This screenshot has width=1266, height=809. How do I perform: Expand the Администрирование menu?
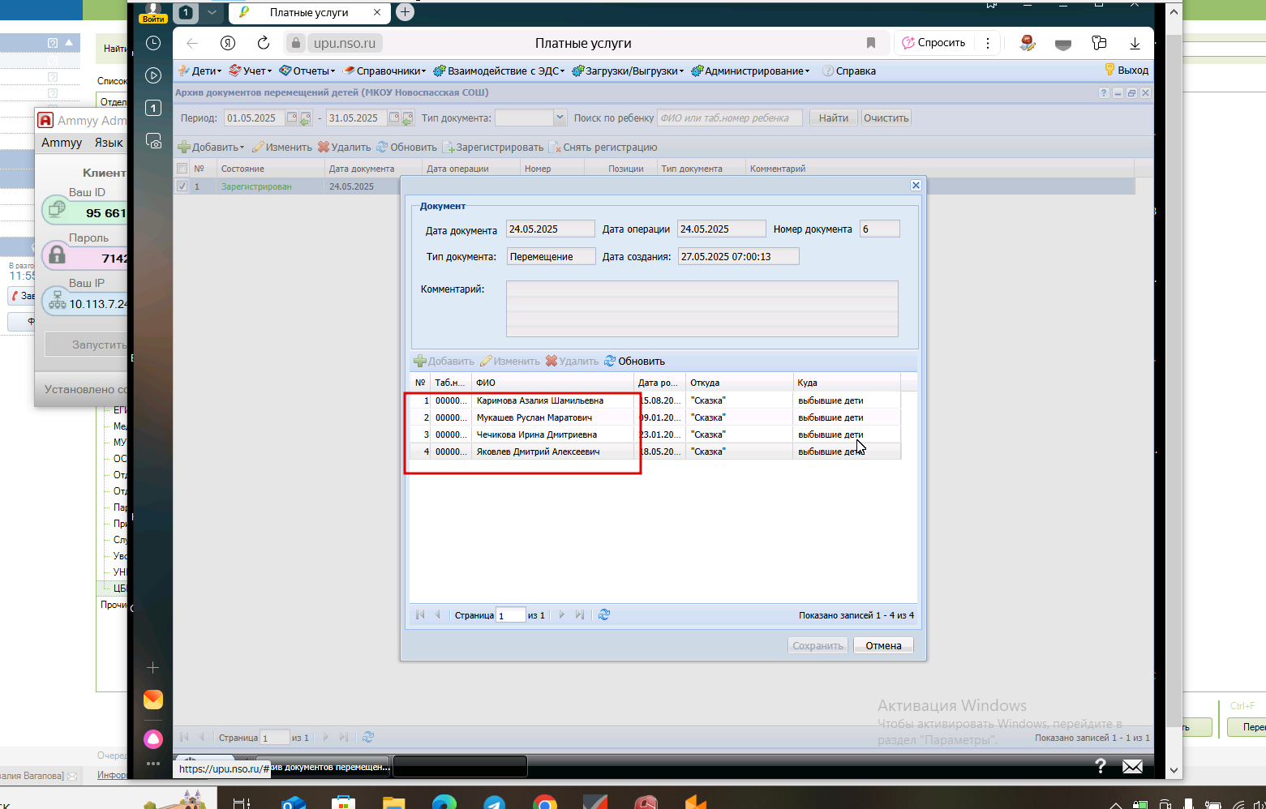750,71
